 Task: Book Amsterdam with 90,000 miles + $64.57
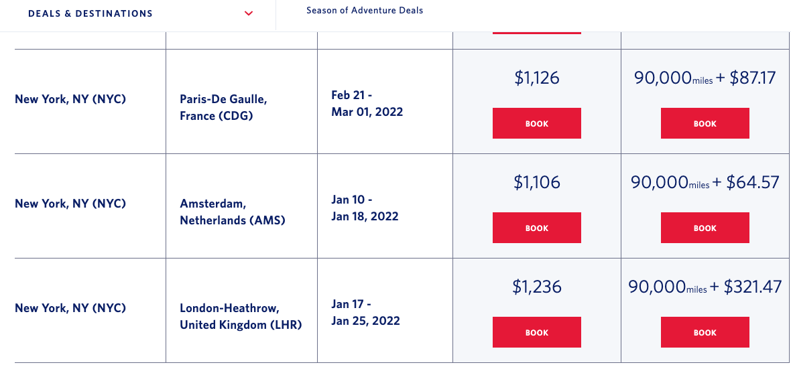coord(705,228)
